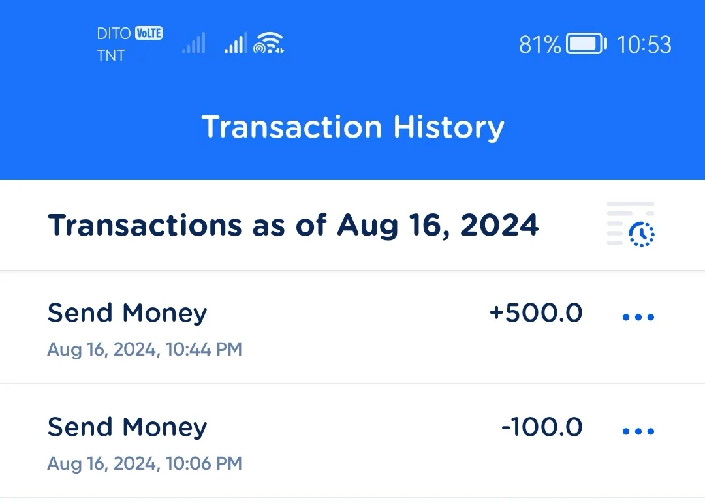Tap the TNT carrier label

click(110, 55)
